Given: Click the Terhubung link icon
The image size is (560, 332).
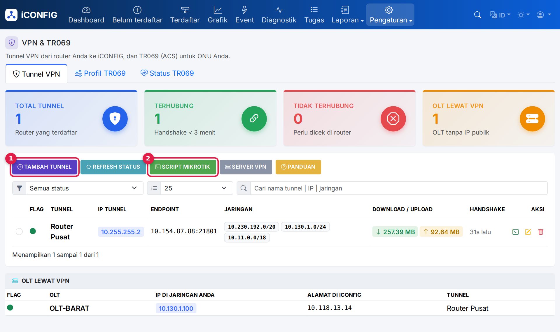Looking at the screenshot, I should tap(254, 119).
